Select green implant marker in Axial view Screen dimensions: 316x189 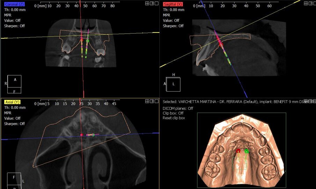[x=94, y=135]
